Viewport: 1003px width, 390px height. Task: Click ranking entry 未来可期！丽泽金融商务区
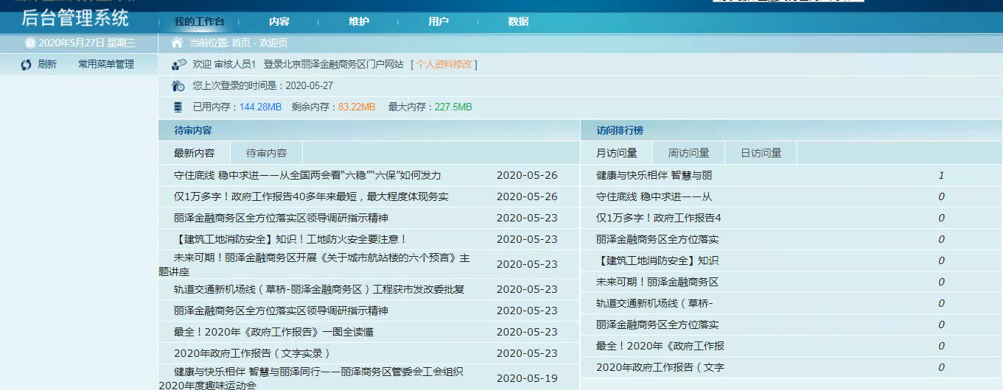[x=657, y=282]
